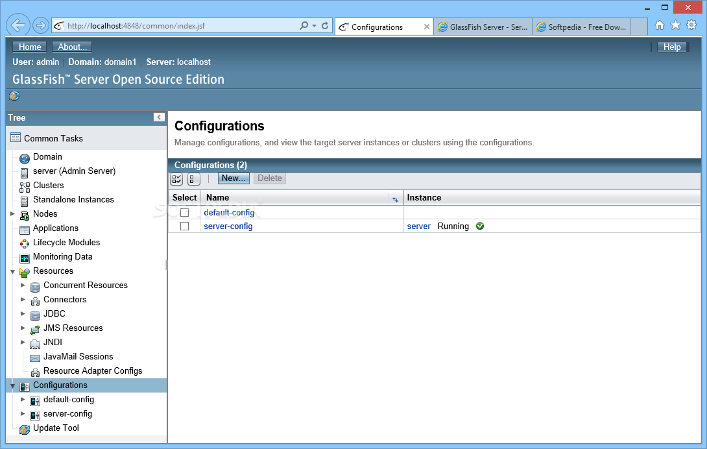Click the page refresh button
Image resolution: width=707 pixels, height=449 pixels.
point(325,26)
